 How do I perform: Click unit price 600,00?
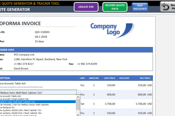coord(111,95)
